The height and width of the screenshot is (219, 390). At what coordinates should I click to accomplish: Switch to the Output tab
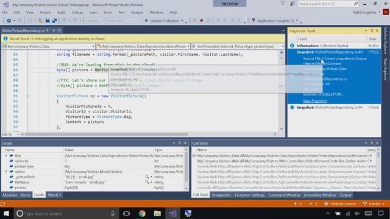click(x=346, y=195)
